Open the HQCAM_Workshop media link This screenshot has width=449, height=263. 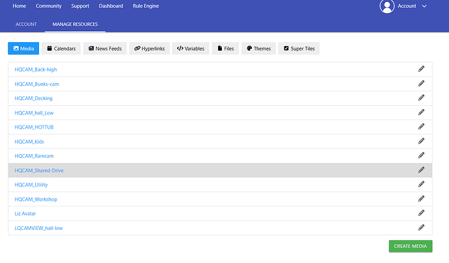pos(36,199)
